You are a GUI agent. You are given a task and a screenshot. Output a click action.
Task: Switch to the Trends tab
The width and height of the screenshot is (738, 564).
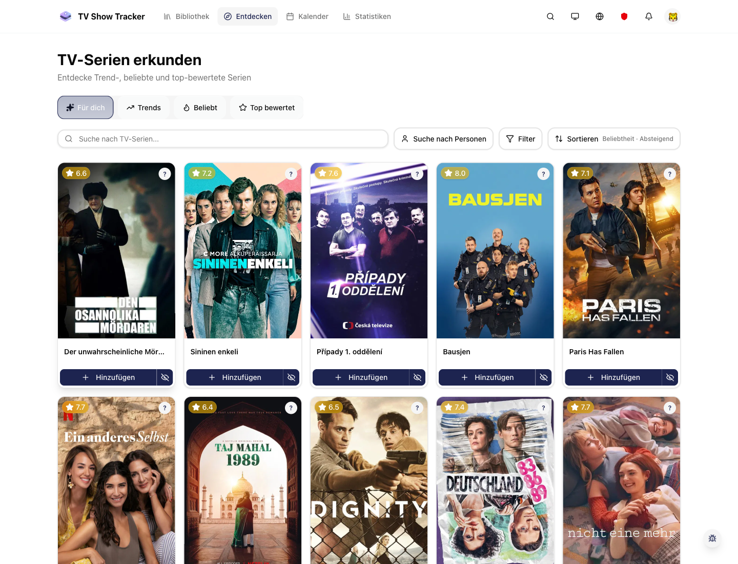coord(143,108)
